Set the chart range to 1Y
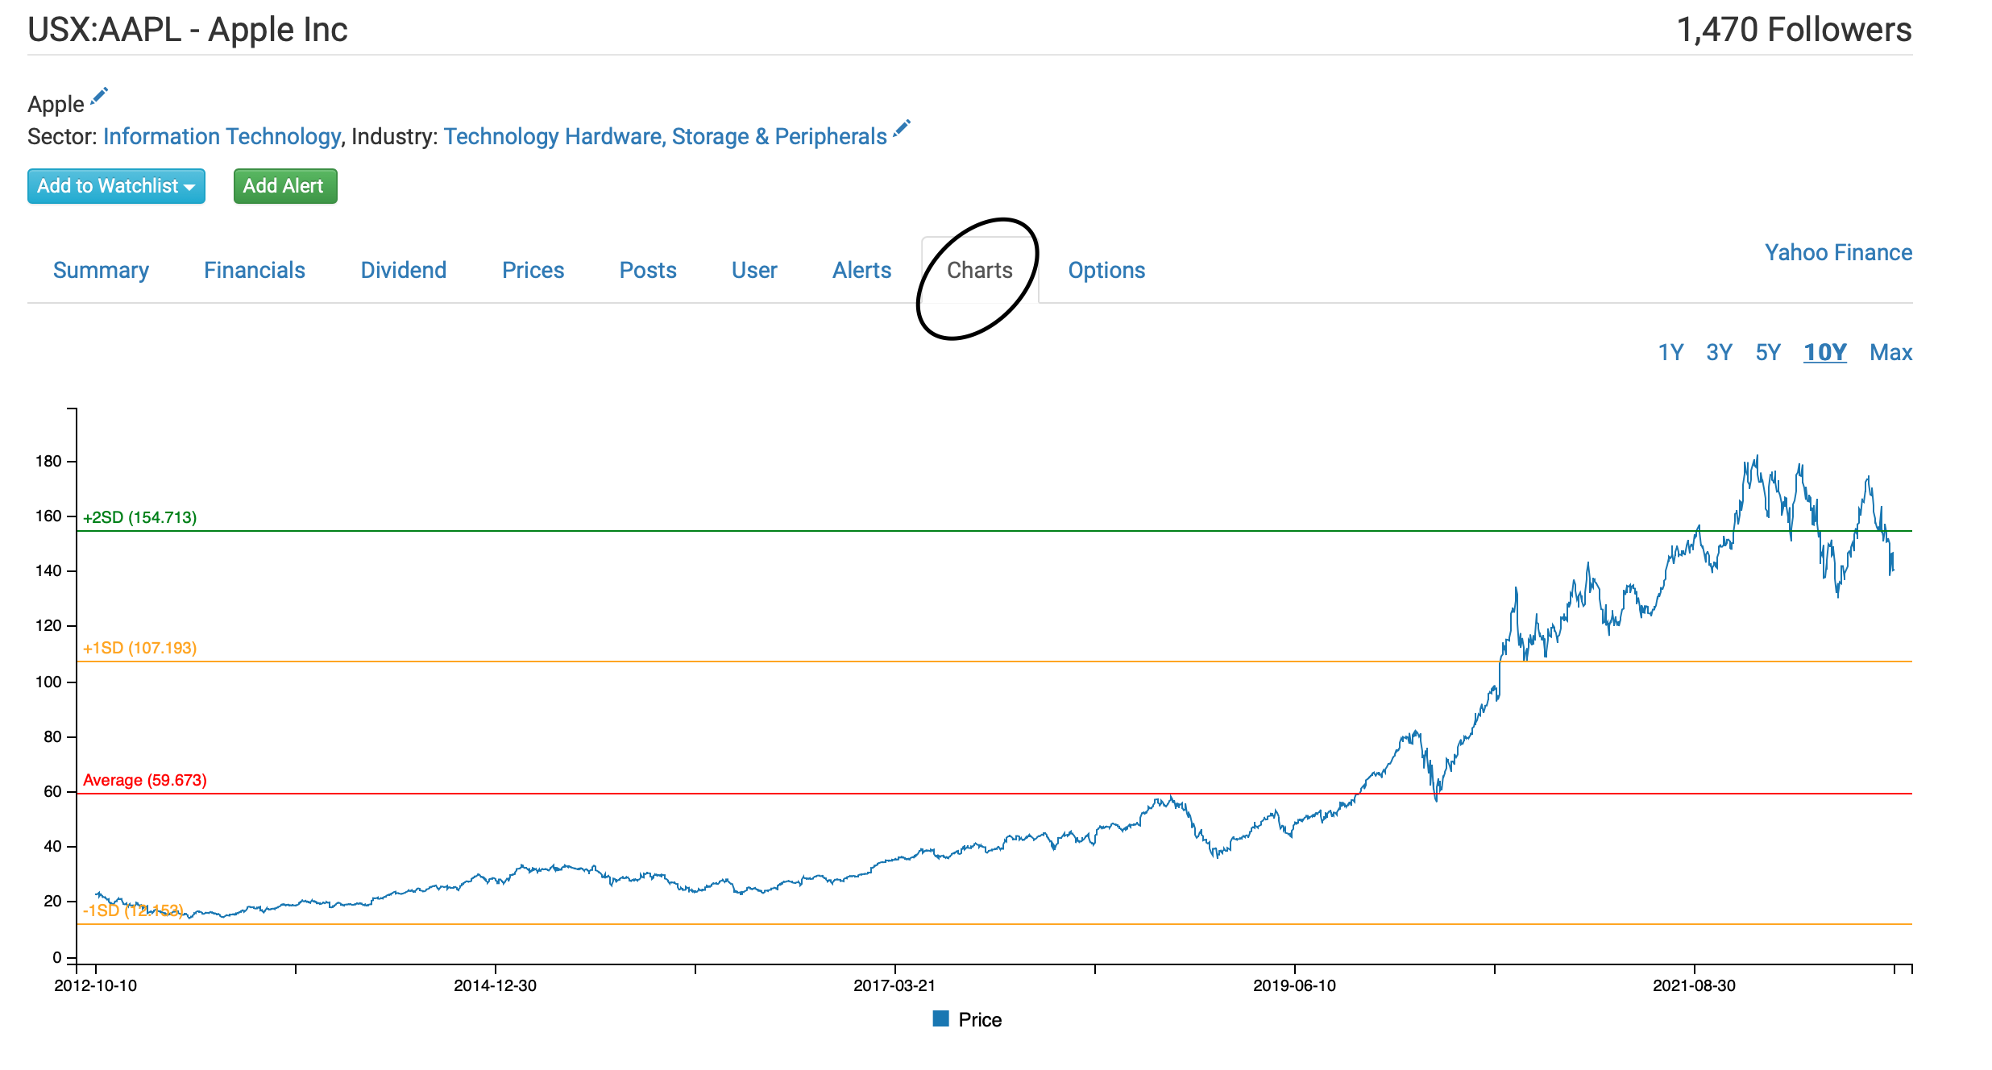 [x=1670, y=352]
